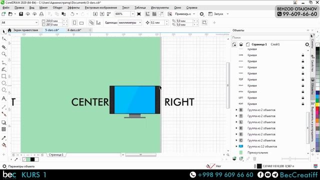
Task: Click the Save icon in toolbar
Action: (21, 14)
